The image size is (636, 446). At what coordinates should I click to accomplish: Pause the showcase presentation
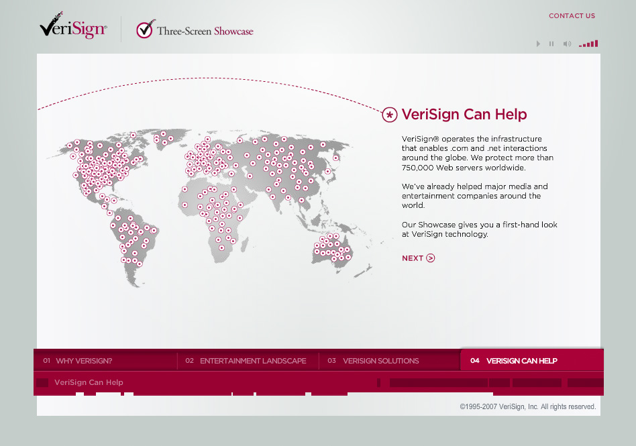[x=551, y=44]
